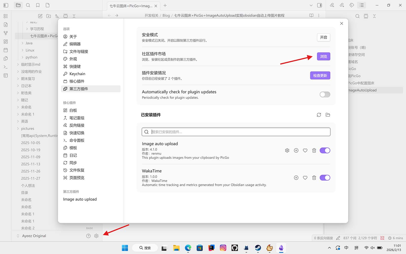Select 快捷键 in settings sidebar
This screenshot has width=406, height=254.
coord(75,66)
